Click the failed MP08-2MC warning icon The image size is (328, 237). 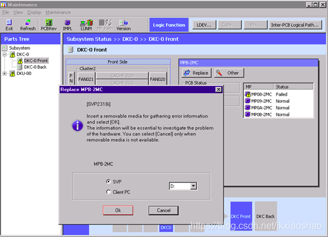tap(248, 94)
